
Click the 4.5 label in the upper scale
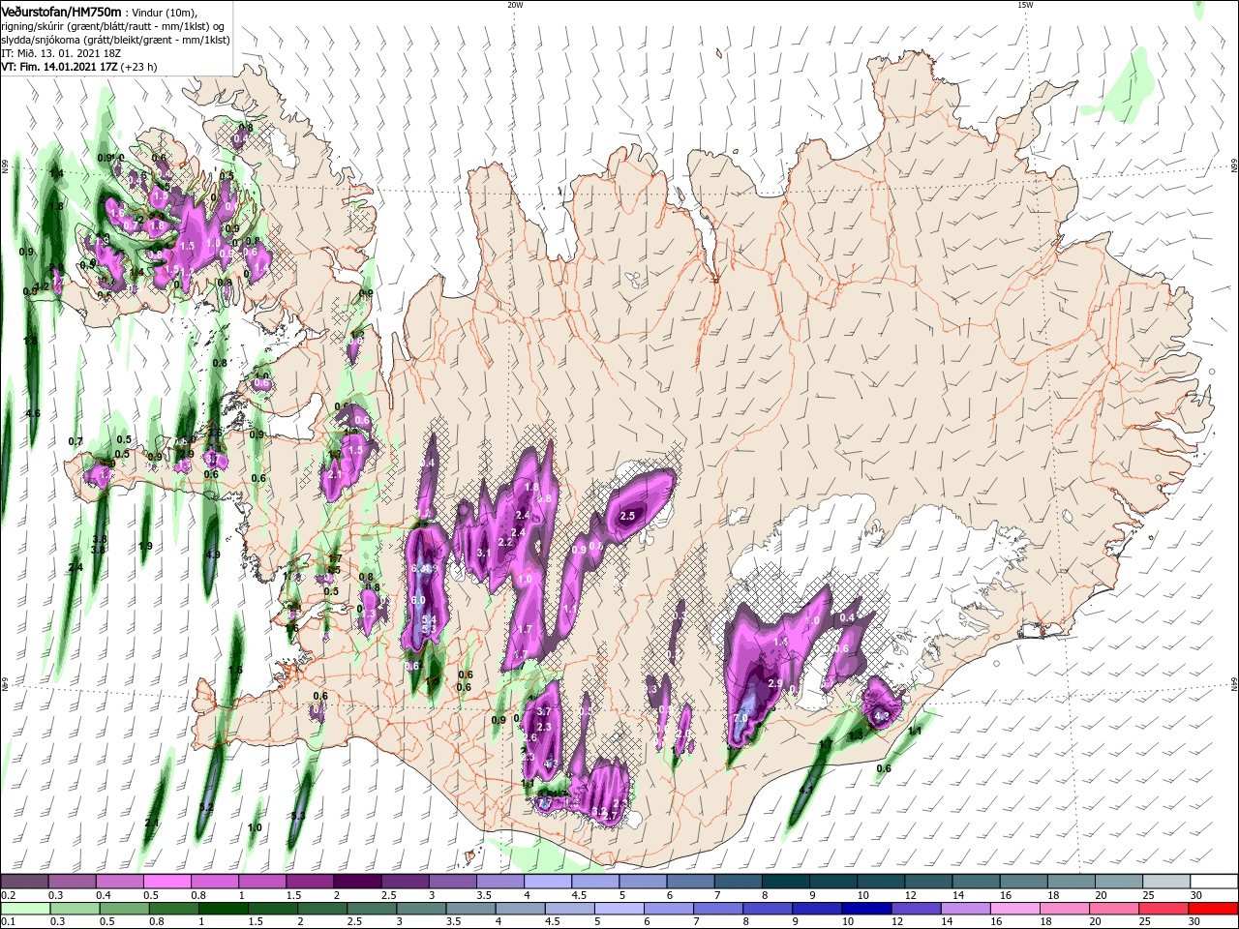pos(579,896)
